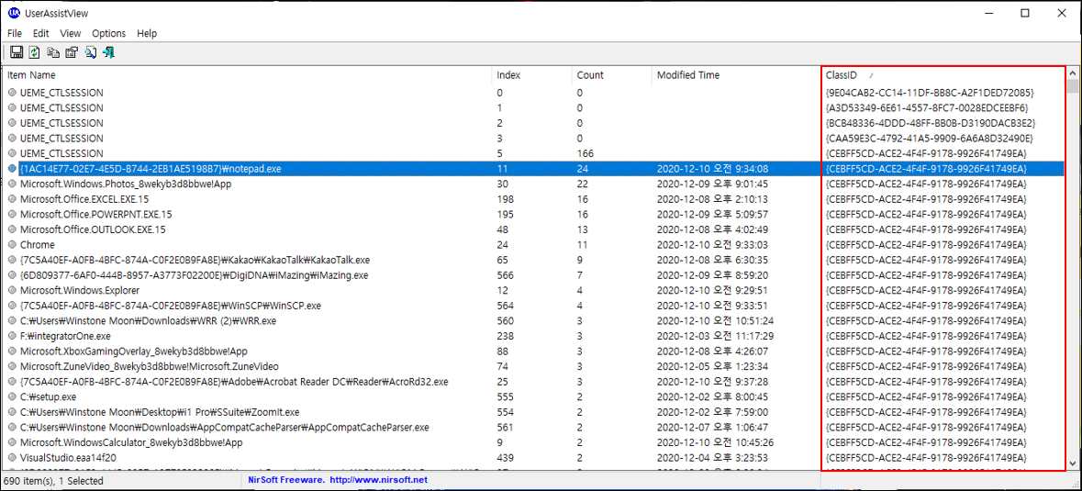Screen dimensions: 1082x491
Task: Open the File menu
Action: click(15, 33)
